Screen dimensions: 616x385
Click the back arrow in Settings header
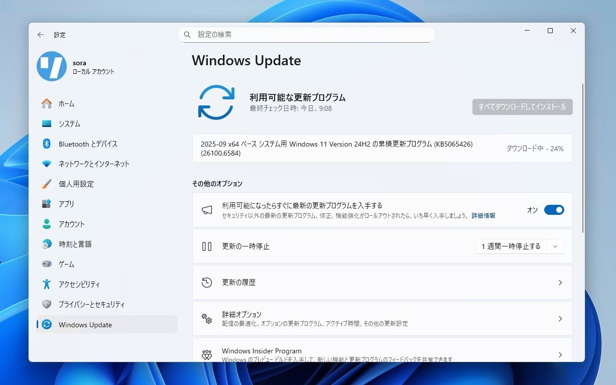pyautogui.click(x=41, y=35)
